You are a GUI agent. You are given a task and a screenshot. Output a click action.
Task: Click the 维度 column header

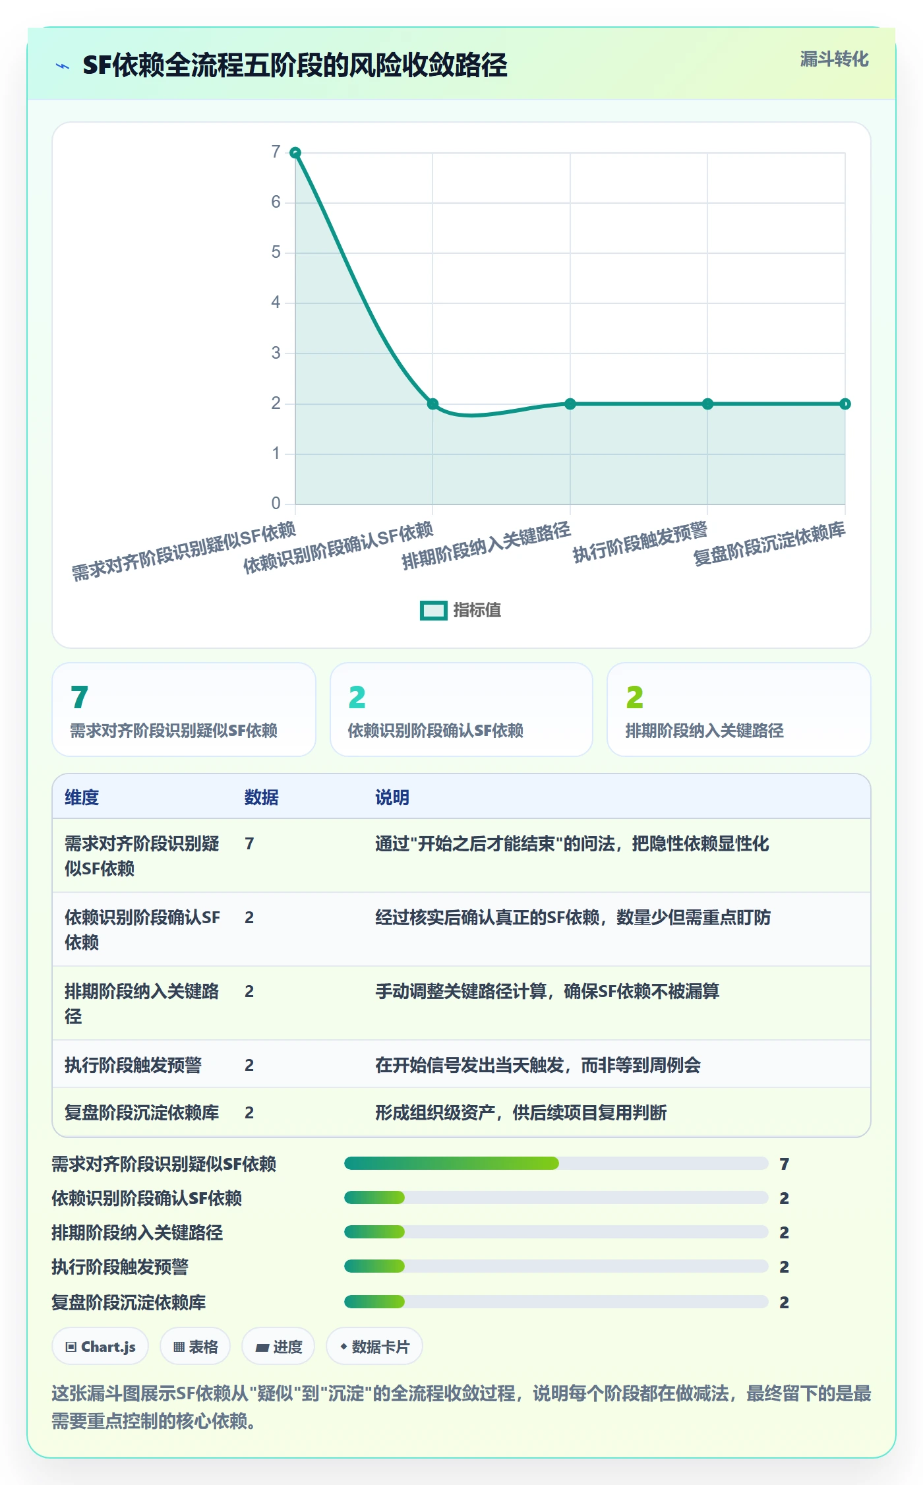pos(82,797)
